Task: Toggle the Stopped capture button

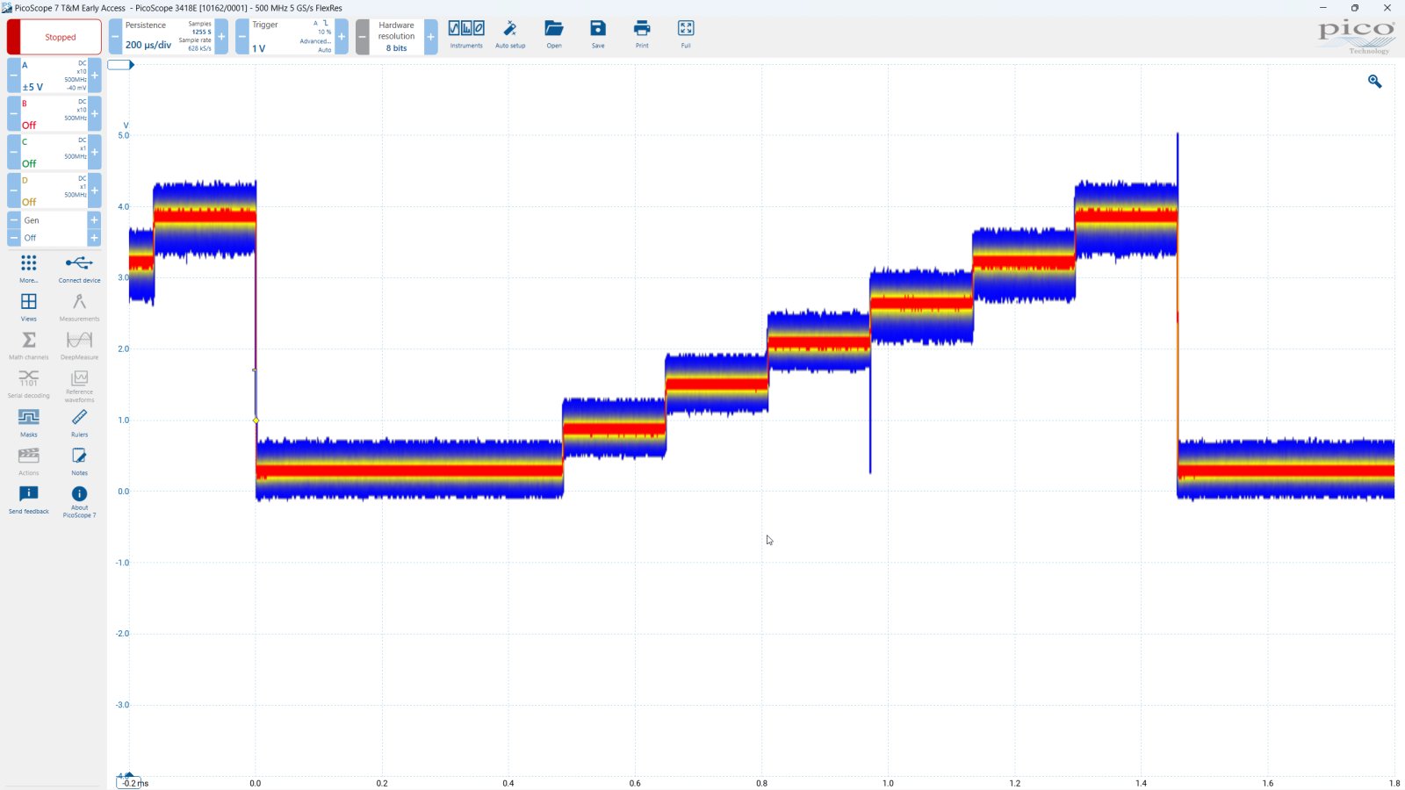Action: pyautogui.click(x=54, y=37)
